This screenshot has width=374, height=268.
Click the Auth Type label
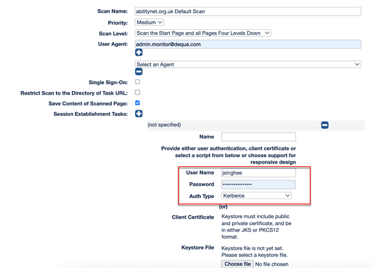tap(201, 196)
